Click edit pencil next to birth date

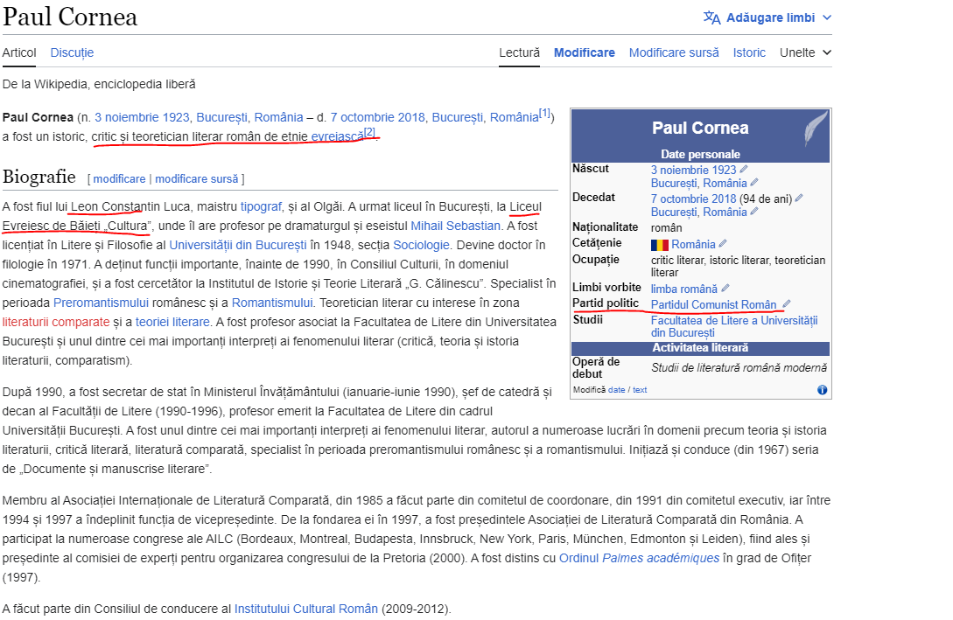click(x=744, y=170)
